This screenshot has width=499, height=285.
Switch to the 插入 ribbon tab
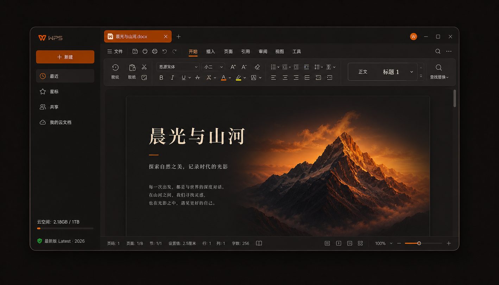click(210, 51)
